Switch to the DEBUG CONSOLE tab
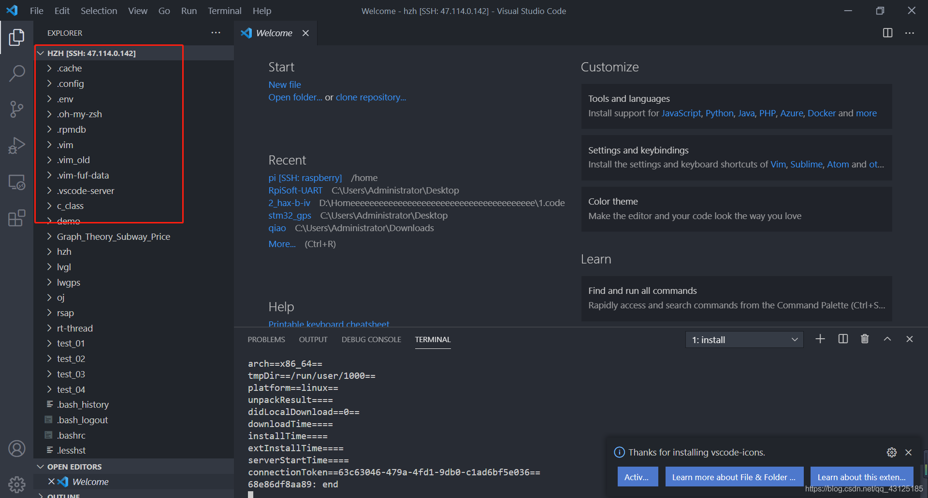Viewport: 928px width, 498px height. click(371, 339)
